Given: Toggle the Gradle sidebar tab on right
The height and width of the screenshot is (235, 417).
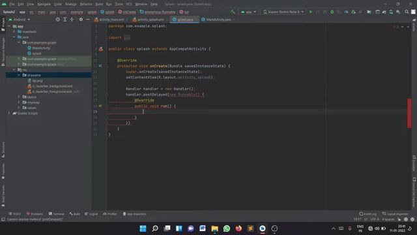Looking at the screenshot, I should (414, 25).
